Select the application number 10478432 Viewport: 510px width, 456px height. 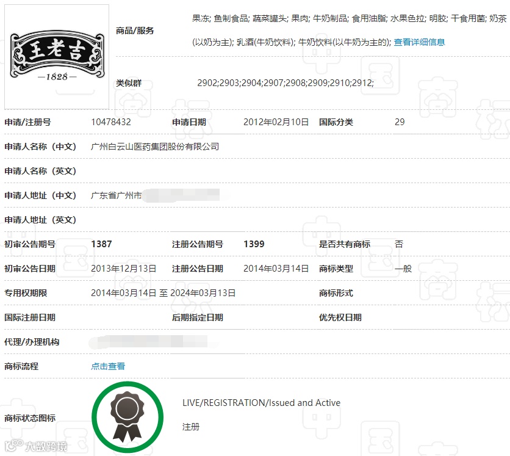pyautogui.click(x=111, y=122)
